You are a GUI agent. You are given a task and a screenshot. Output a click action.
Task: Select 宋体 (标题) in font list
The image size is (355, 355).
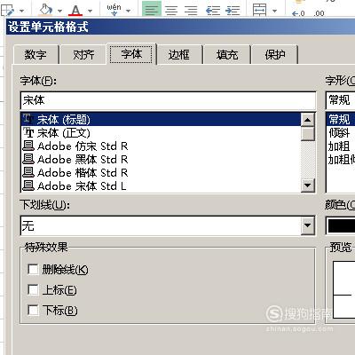[x=161, y=120]
